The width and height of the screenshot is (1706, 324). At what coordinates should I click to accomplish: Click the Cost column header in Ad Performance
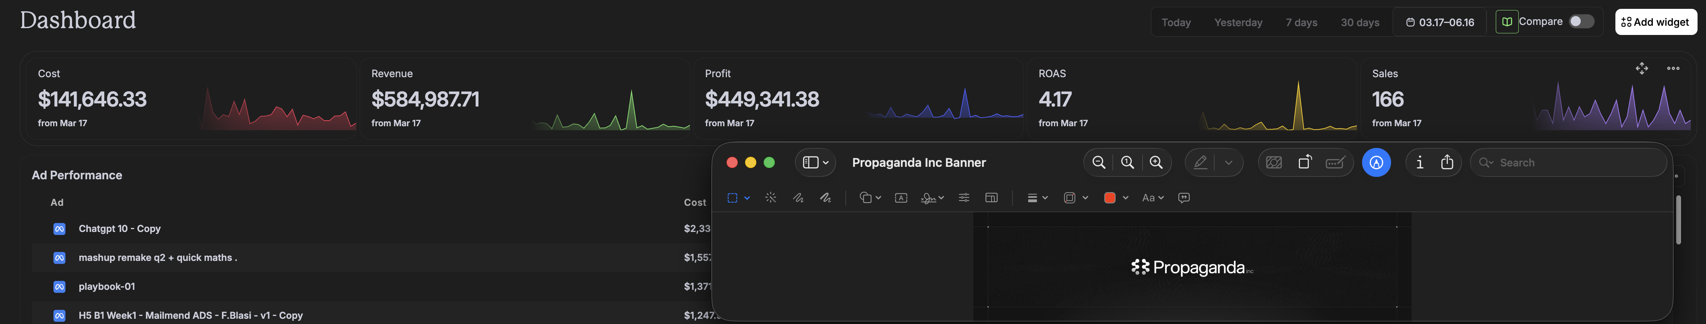pos(695,202)
